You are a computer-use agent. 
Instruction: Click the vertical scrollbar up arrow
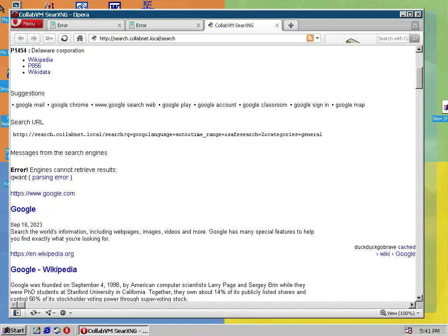(x=419, y=49)
